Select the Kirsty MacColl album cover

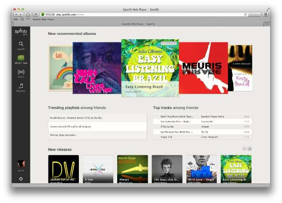240,68
